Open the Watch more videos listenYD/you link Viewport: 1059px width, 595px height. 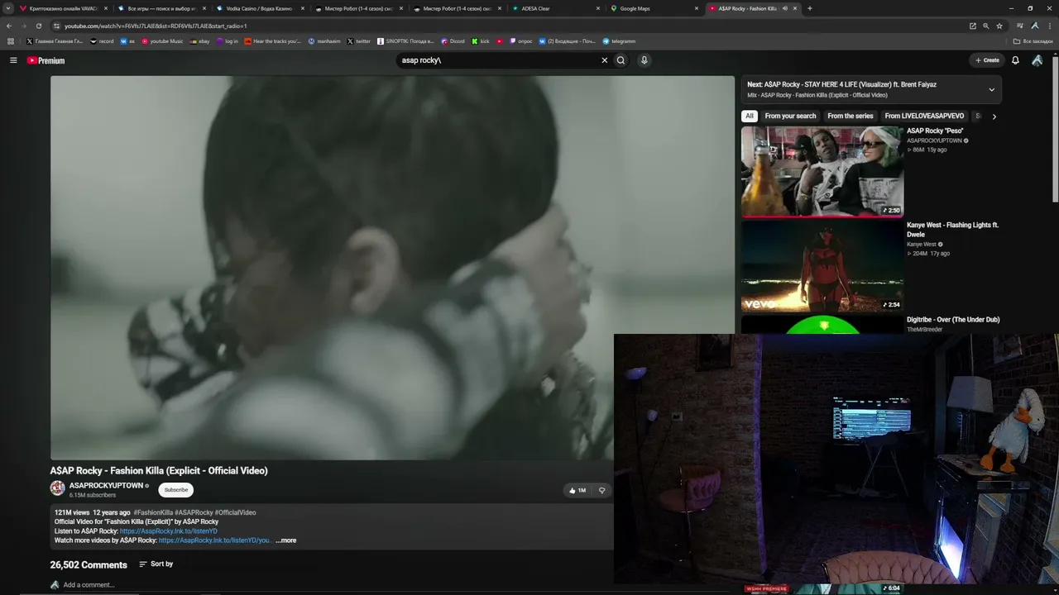[x=214, y=540]
